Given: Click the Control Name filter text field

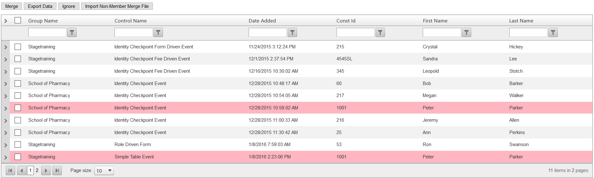Looking at the screenshot, I should click(134, 32).
